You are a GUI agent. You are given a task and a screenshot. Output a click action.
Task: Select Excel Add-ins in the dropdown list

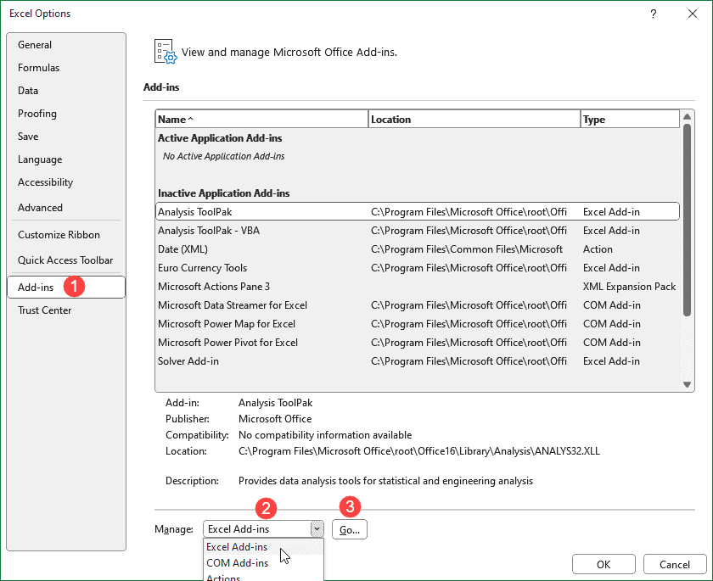tap(236, 547)
